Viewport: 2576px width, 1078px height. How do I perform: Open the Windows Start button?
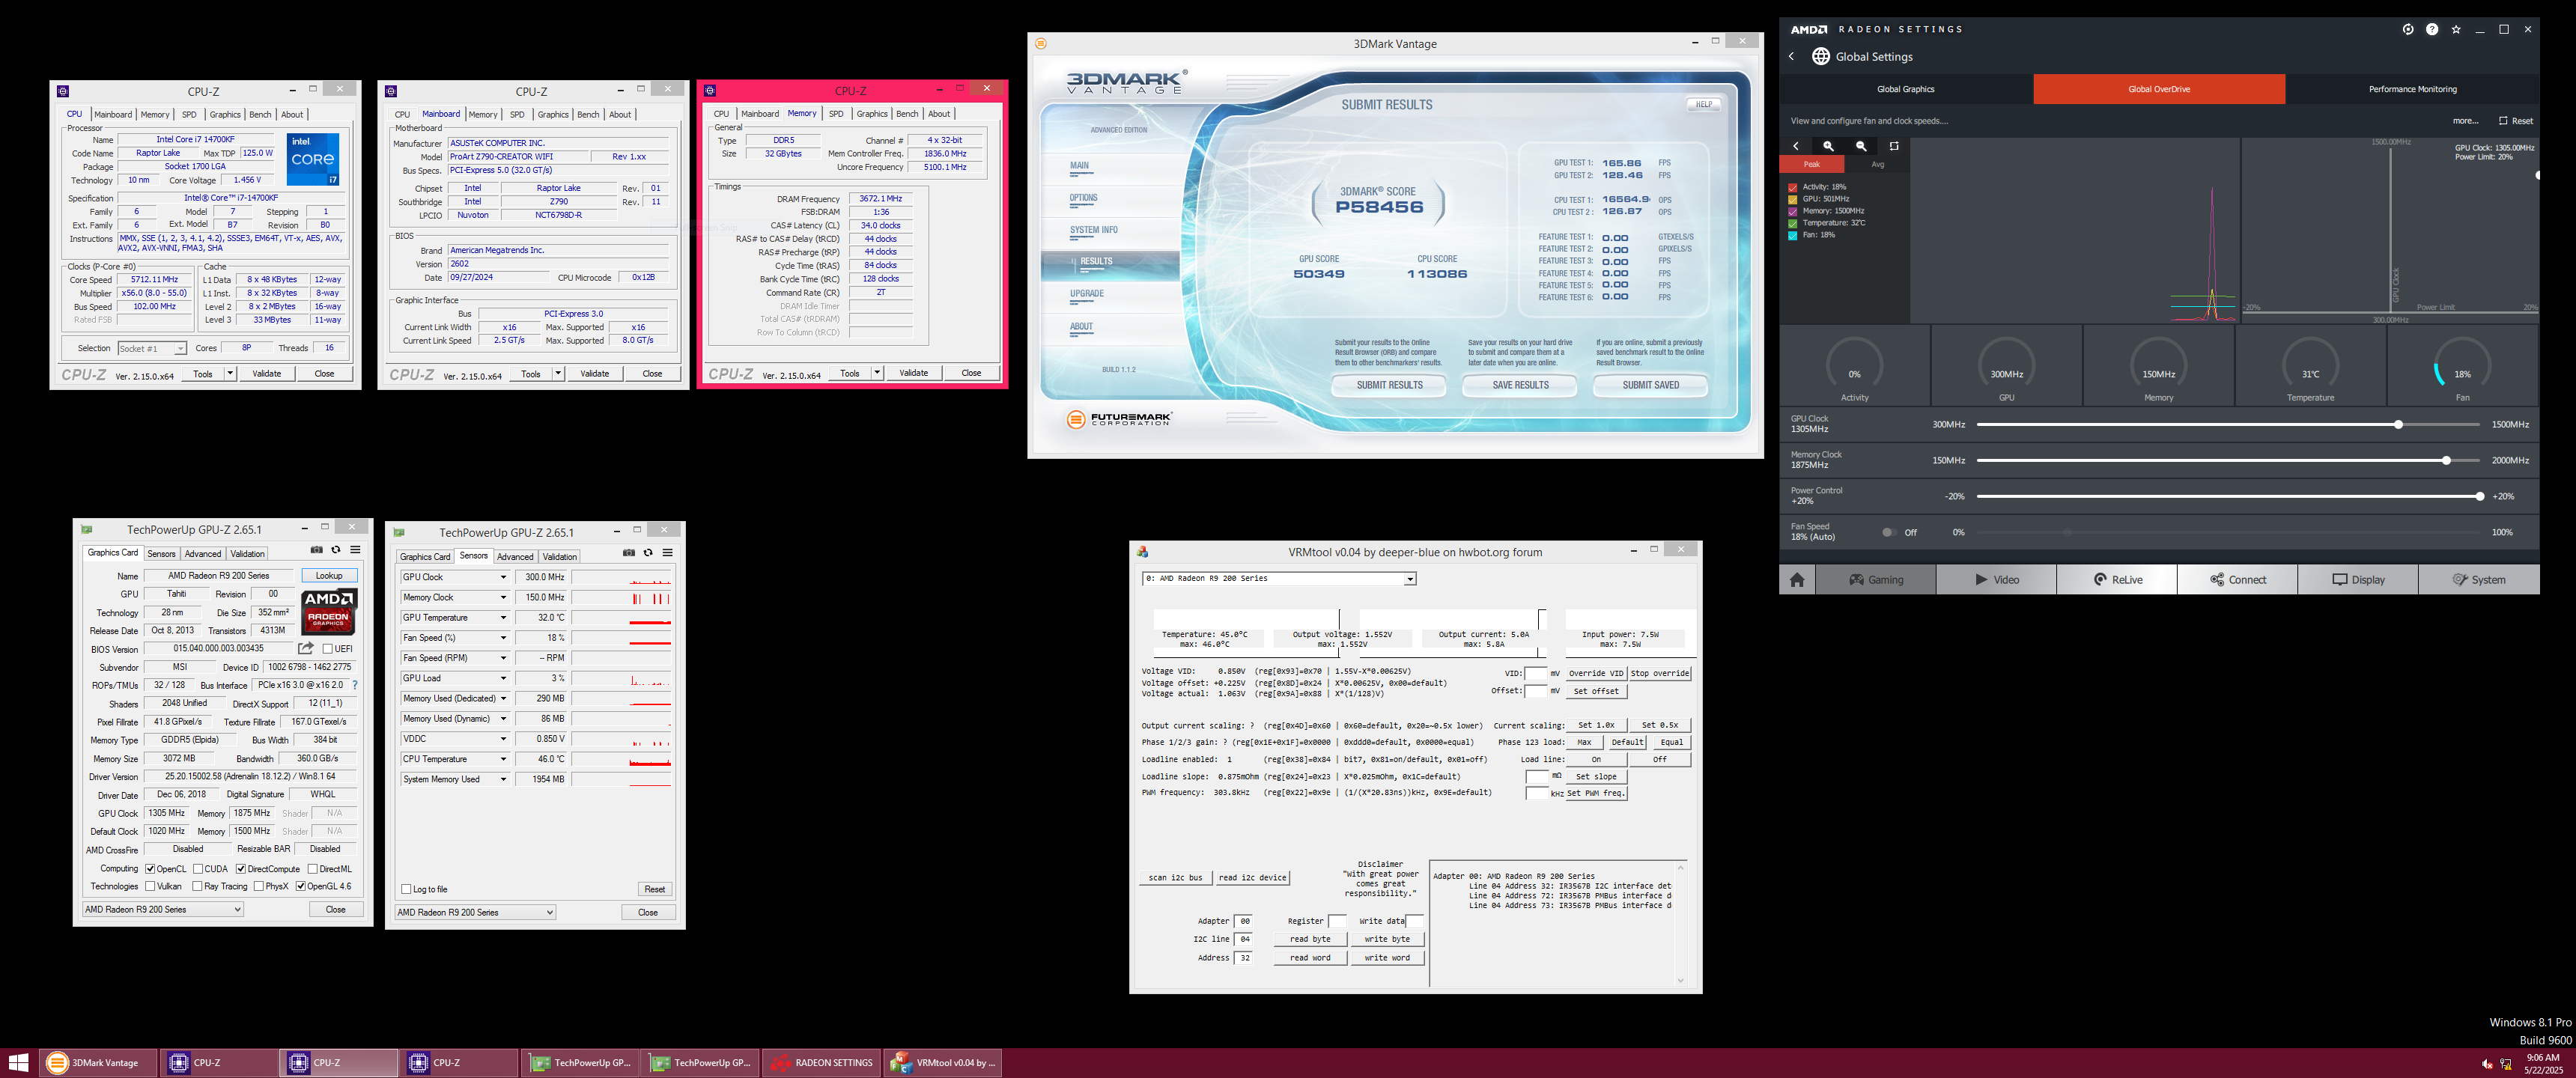click(18, 1062)
